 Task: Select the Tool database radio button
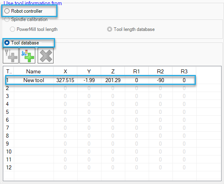pos(7,43)
